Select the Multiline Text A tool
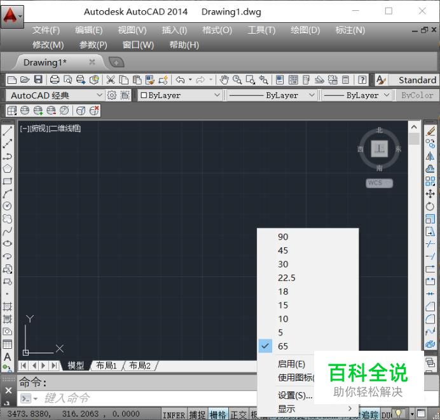Image resolution: width=440 pixels, height=420 pixels. [7, 357]
